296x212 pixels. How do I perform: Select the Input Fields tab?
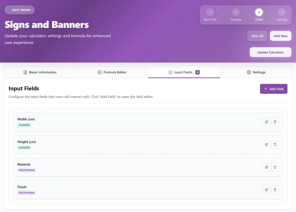click(x=184, y=72)
